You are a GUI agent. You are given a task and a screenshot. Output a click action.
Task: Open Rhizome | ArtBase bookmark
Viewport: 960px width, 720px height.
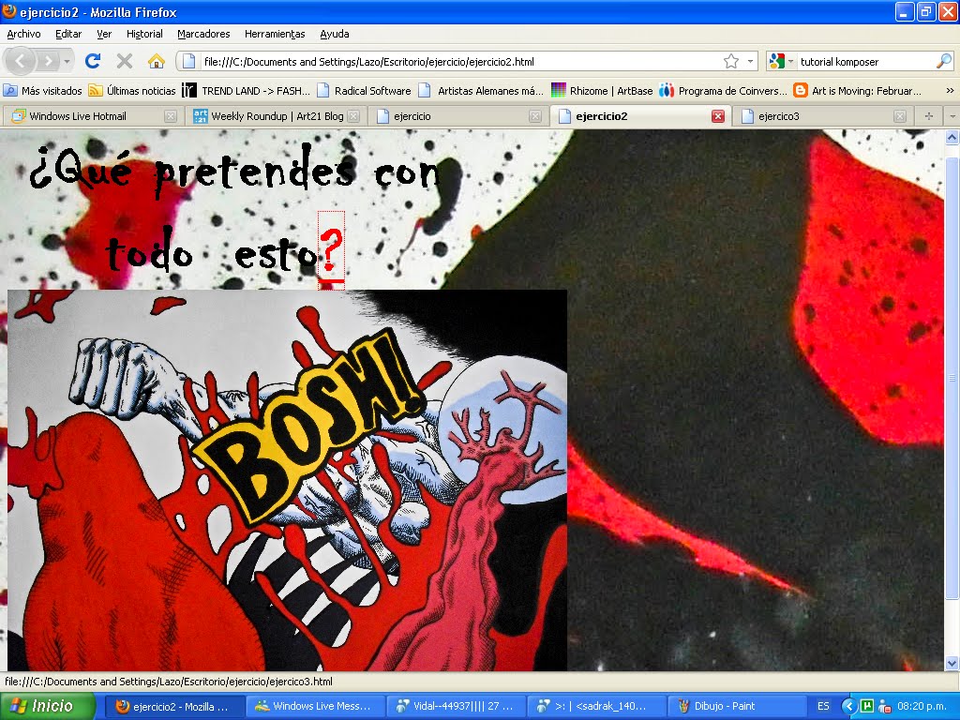coord(602,91)
